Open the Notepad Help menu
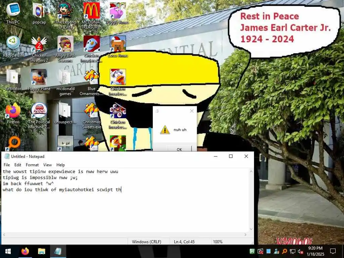Viewport: 344px width, 258px height. [x=60, y=165]
